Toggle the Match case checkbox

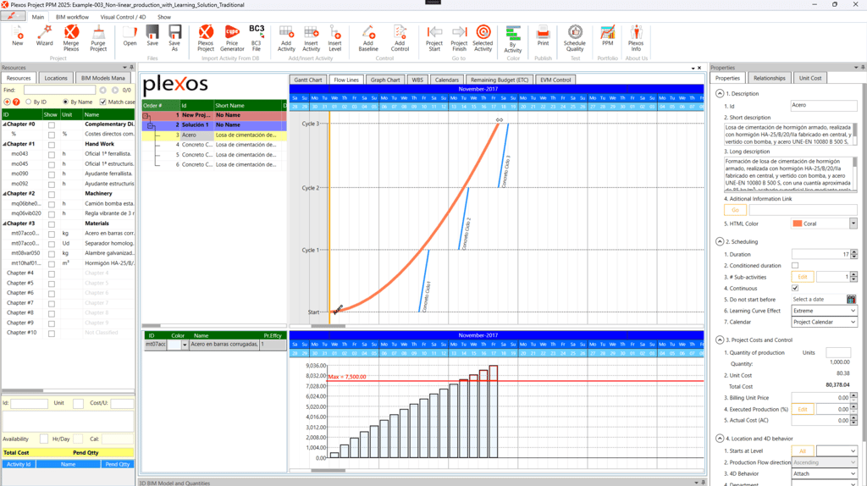coord(102,102)
